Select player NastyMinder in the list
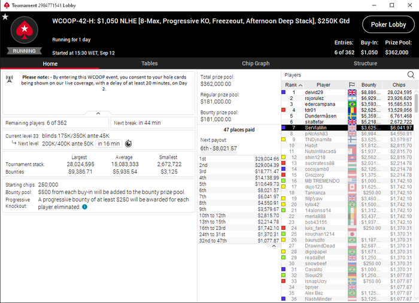 click(x=347, y=299)
